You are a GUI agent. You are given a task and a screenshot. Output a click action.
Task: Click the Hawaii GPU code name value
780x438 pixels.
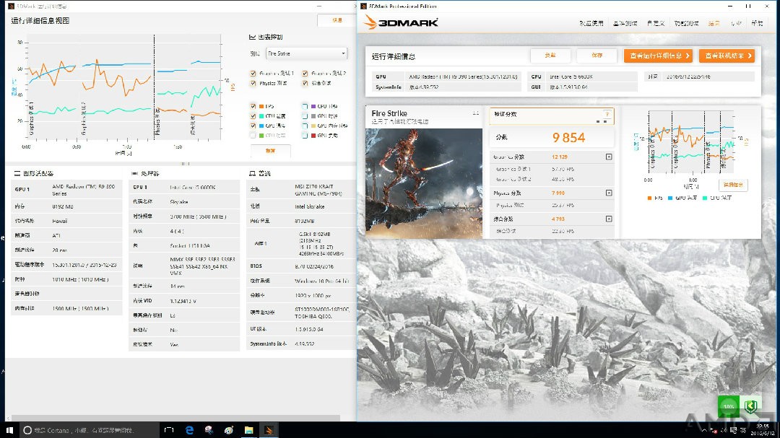(60, 222)
